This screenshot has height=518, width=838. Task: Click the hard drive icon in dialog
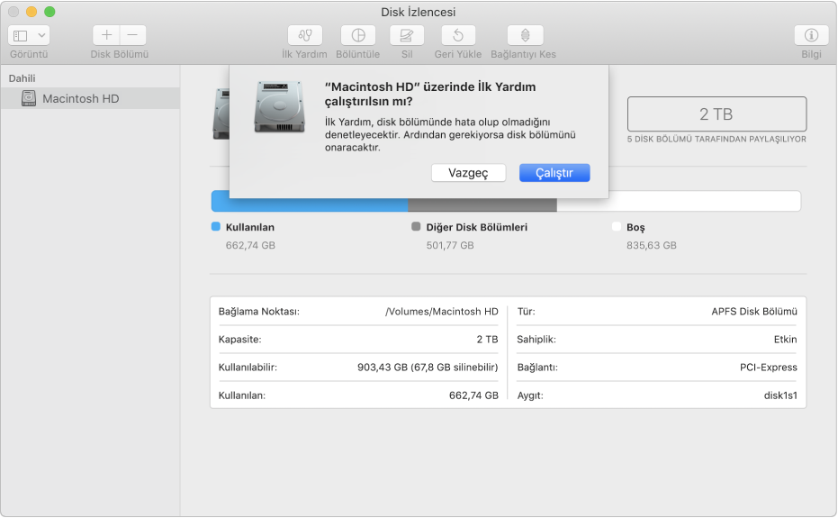point(280,106)
